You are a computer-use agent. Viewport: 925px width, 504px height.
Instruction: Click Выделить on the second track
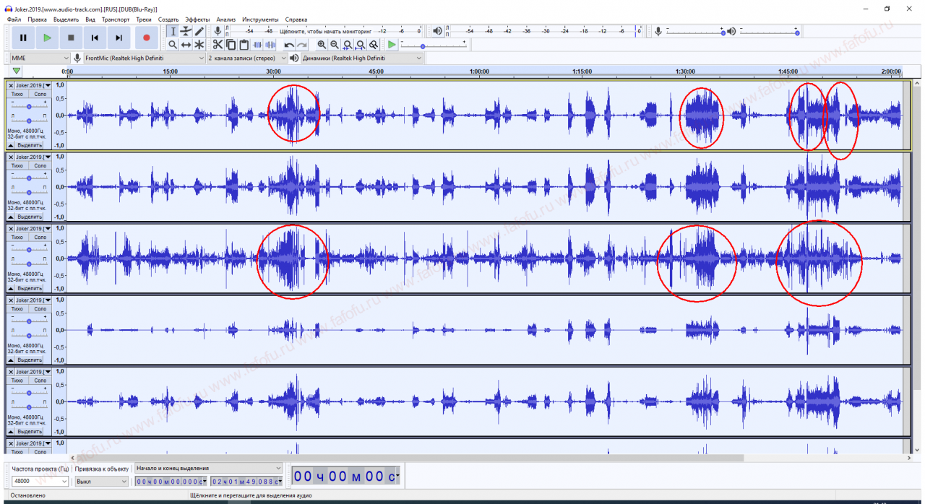pyautogui.click(x=30, y=217)
